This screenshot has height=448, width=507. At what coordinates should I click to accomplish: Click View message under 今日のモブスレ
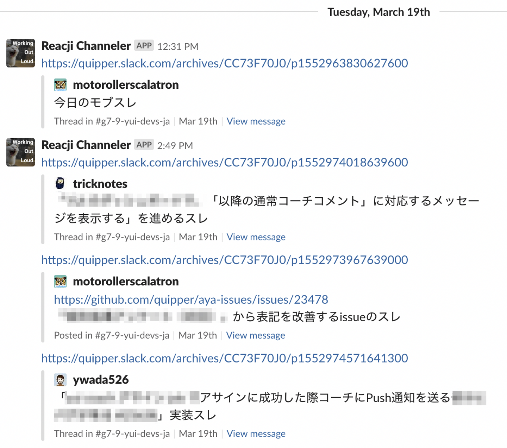coord(256,121)
